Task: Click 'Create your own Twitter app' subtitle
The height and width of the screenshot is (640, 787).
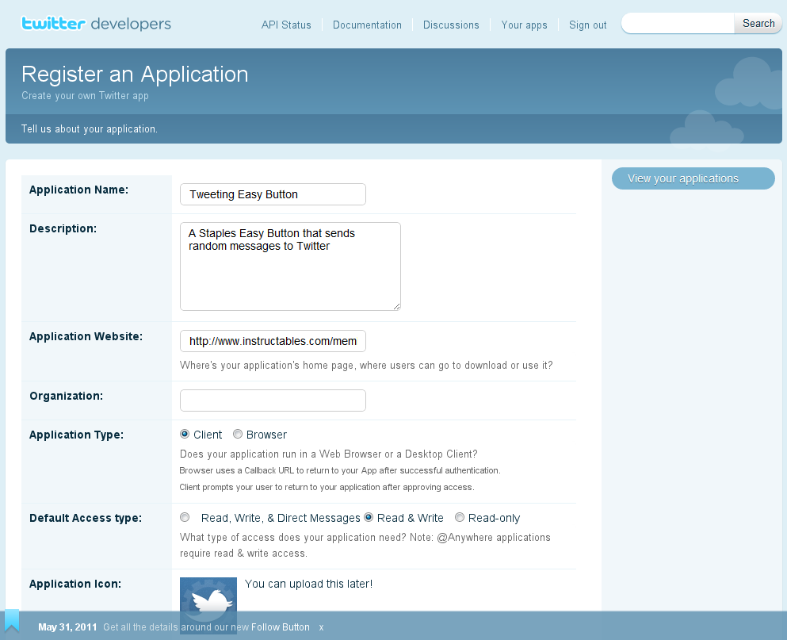Action: (x=85, y=96)
